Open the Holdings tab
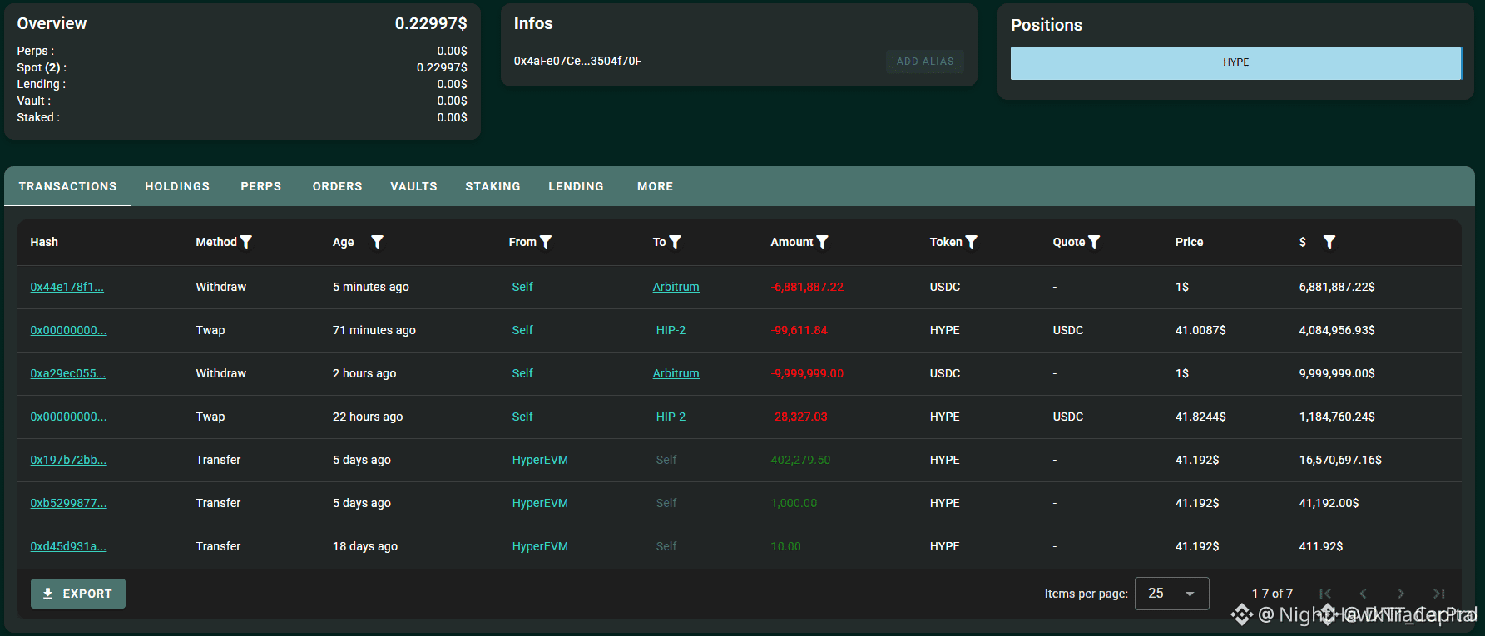1485x636 pixels. 177,186
